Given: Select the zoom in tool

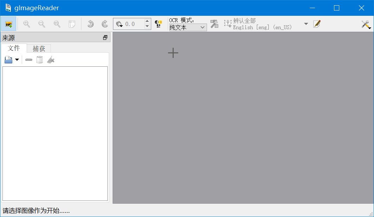Looking at the screenshot, I should pos(26,24).
